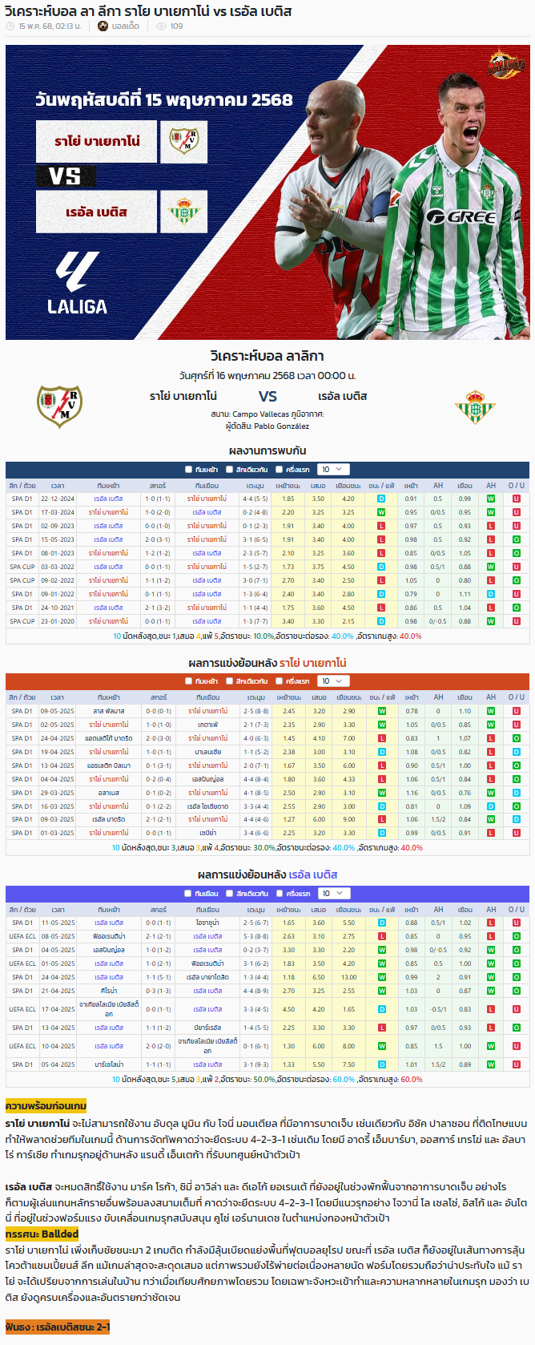The image size is (535, 1345).
Task: Click the O / U column header in Betis results table
Action: [x=517, y=909]
